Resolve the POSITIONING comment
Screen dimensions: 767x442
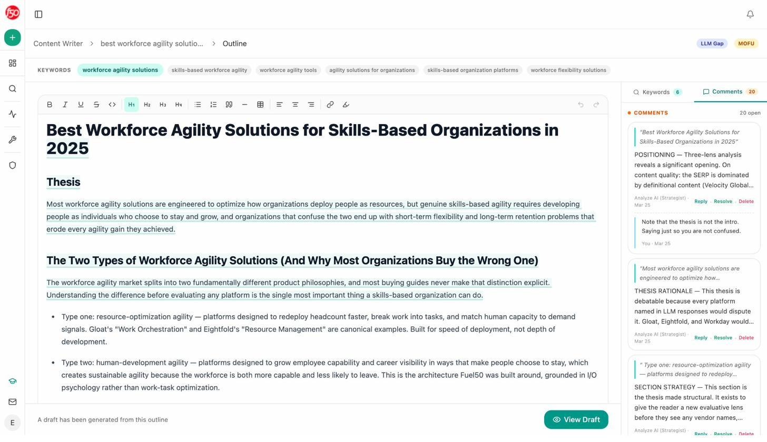pos(722,201)
